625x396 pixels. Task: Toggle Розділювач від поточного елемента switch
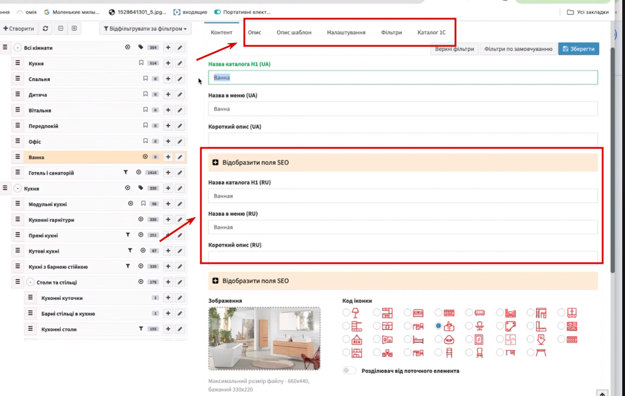tap(349, 371)
